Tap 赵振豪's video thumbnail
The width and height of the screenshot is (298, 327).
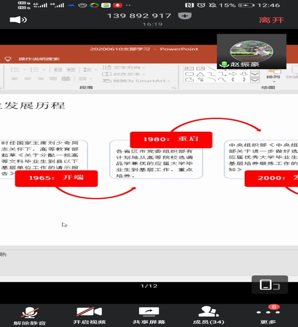pyautogui.click(x=252, y=51)
